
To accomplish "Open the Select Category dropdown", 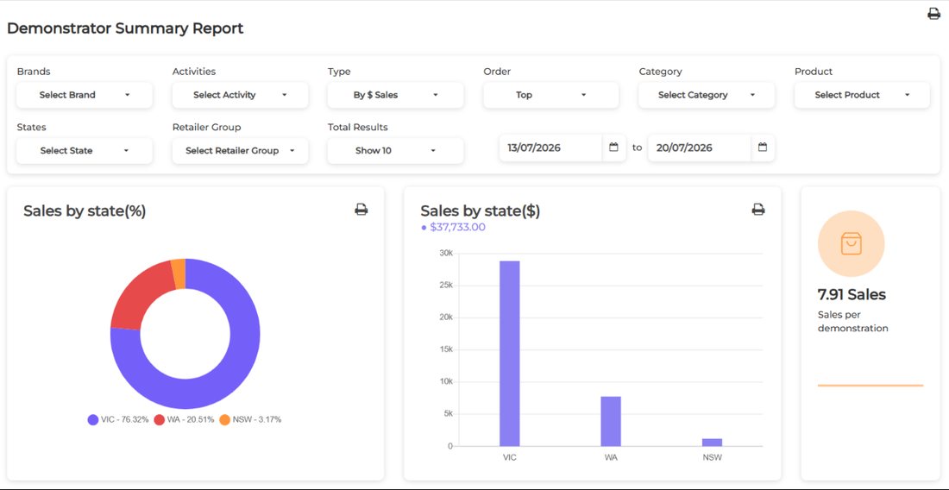I will click(707, 95).
